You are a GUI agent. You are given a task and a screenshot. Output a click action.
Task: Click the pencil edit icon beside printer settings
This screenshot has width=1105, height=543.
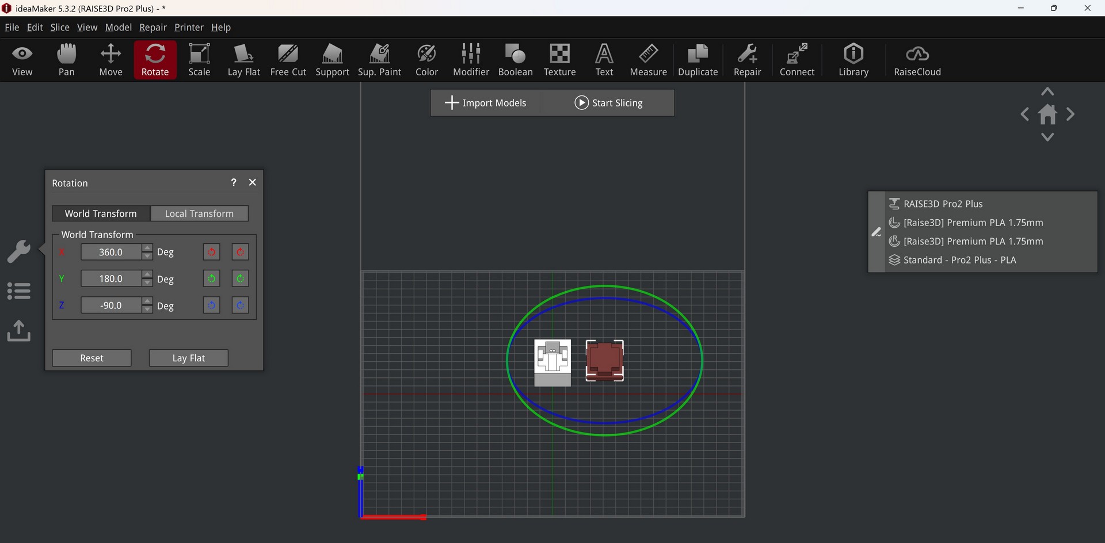point(877,232)
